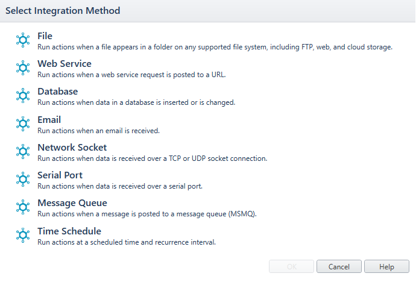Click the Cancel button
Viewport: 416px width, 282px height.
pyautogui.click(x=339, y=266)
